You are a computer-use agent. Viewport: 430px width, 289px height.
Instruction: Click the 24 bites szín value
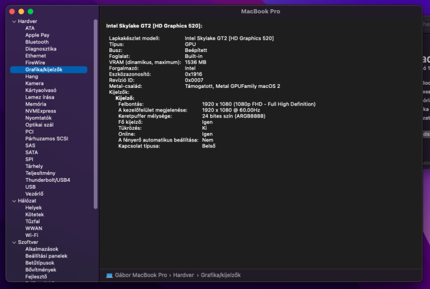[234, 116]
